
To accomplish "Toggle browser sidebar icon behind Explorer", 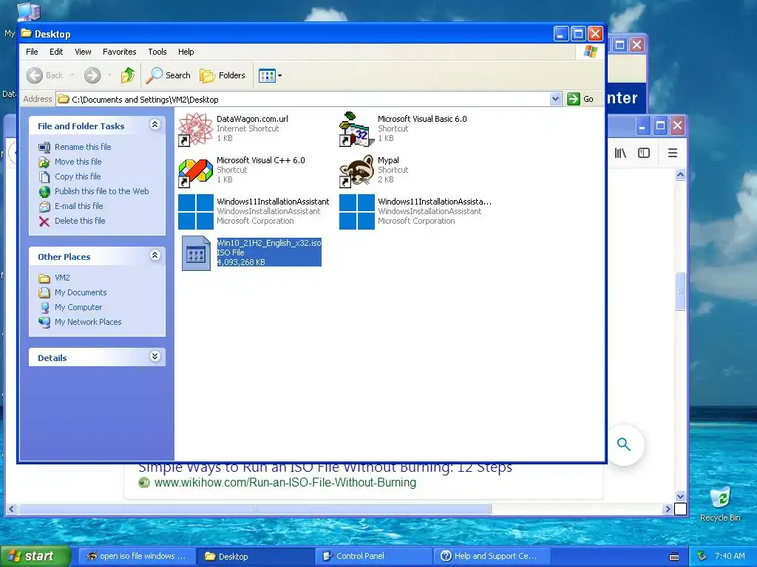I will [x=644, y=154].
